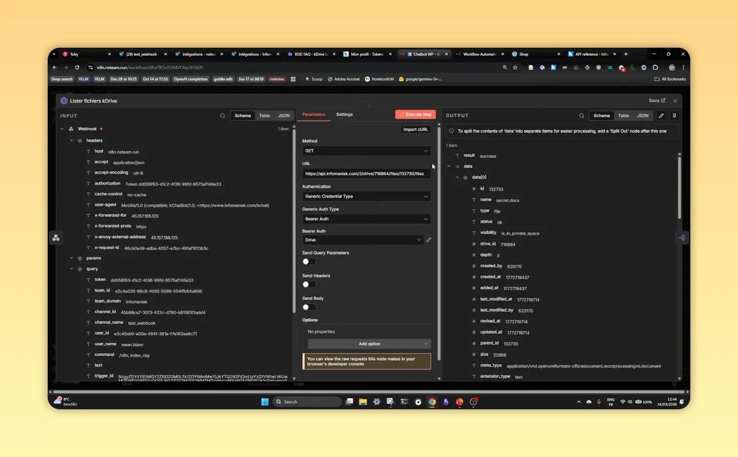Collapse the Webhook tree item
The height and width of the screenshot is (457, 738).
[x=62, y=129]
